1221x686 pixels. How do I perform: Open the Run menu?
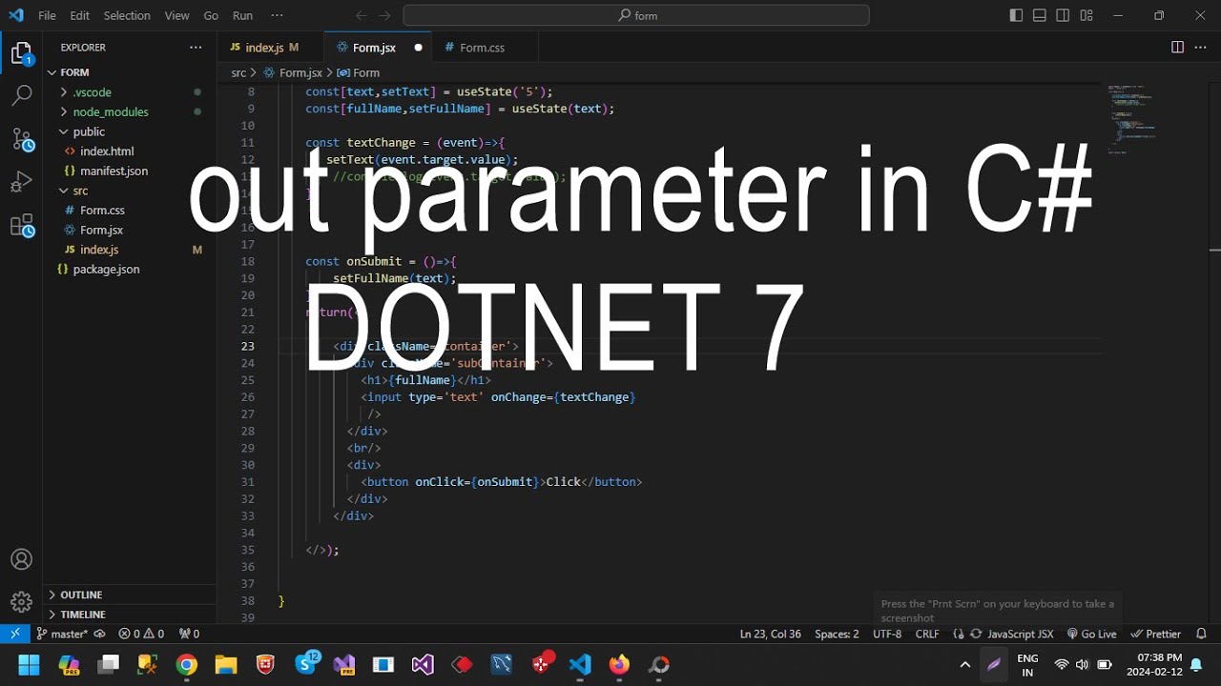click(242, 15)
